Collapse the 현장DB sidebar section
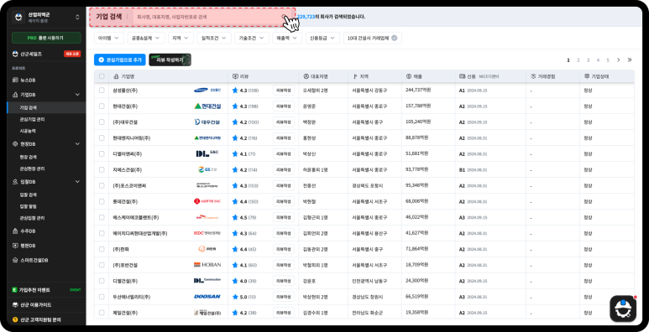 77,144
